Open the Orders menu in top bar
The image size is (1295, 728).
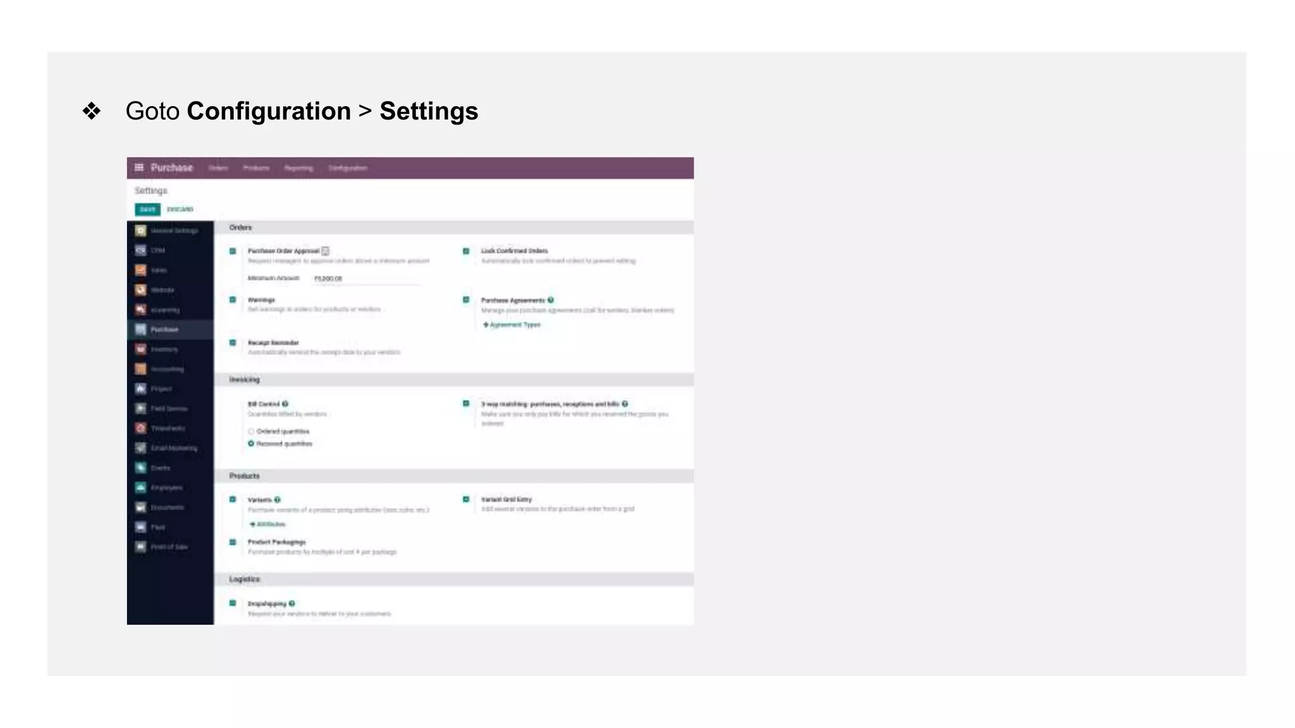point(218,168)
